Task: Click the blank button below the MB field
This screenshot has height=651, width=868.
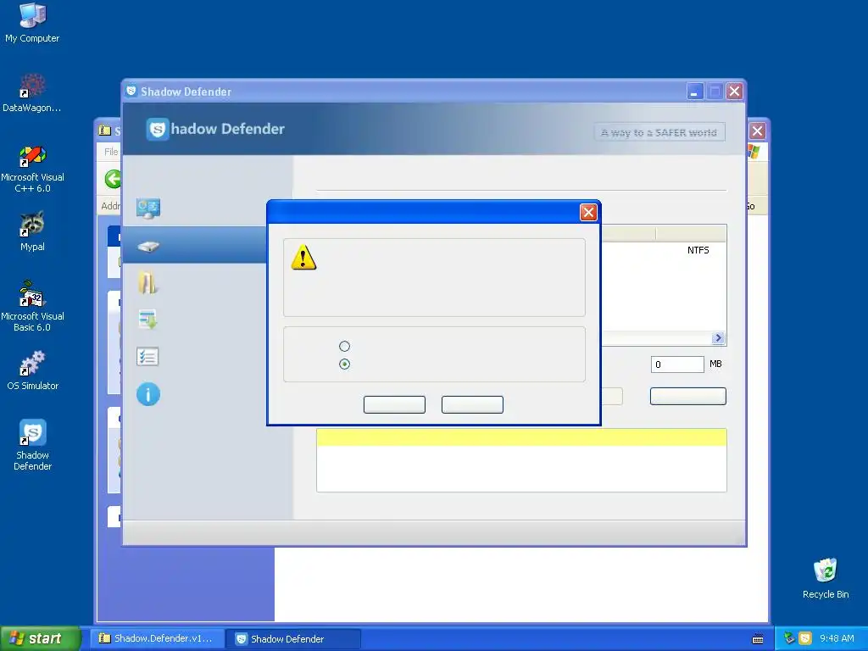Action: [687, 397]
